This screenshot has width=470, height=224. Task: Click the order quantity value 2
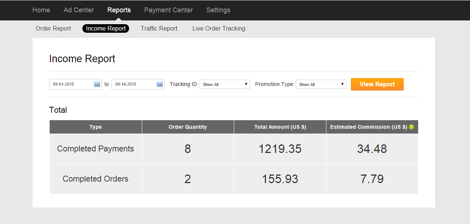point(188,179)
